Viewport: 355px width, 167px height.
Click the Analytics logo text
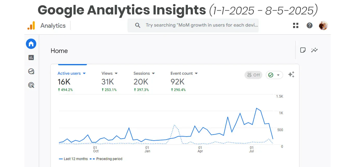pos(53,26)
